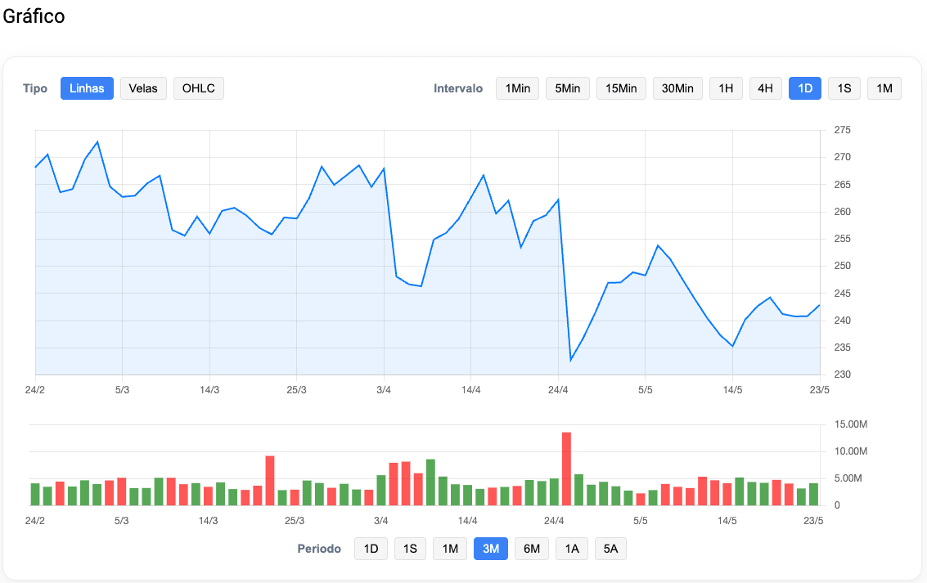Pick the 30Min interval option
Viewport: 927px width, 583px height.
pyautogui.click(x=677, y=88)
